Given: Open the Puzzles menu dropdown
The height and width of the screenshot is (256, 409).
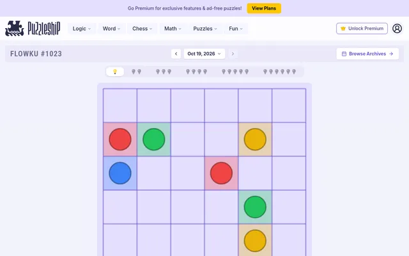Looking at the screenshot, I should (205, 28).
